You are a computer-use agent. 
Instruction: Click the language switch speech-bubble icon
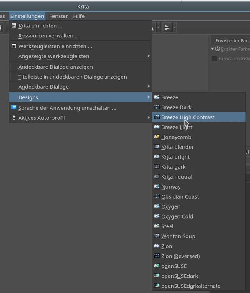14,108
